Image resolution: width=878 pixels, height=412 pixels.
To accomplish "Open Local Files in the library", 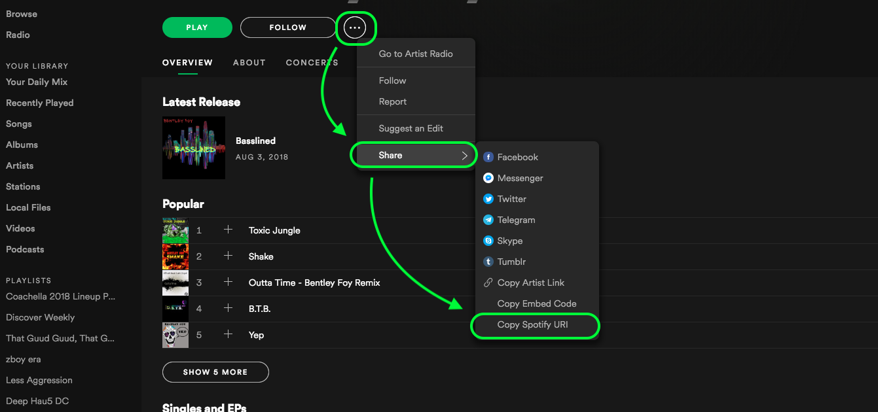I will click(x=28, y=207).
